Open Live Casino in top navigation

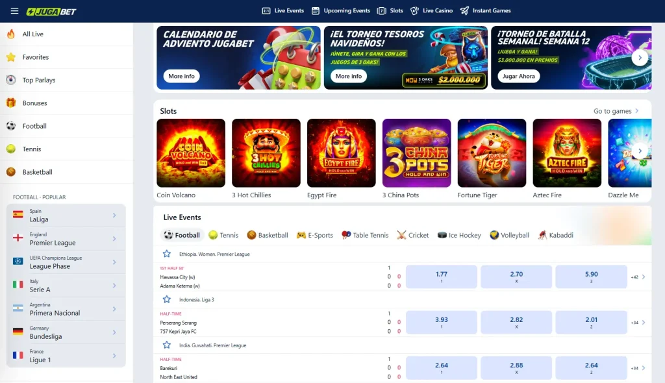(432, 10)
